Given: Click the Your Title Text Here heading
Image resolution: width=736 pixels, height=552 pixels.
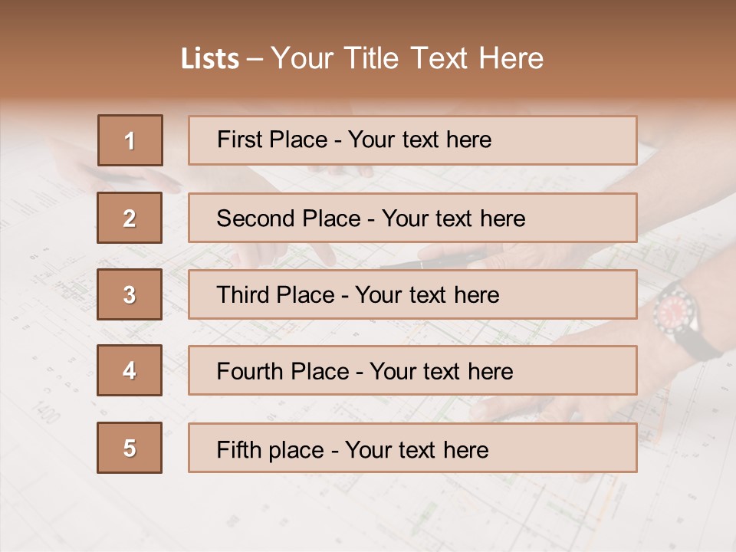Looking at the screenshot, I should click(x=407, y=58).
